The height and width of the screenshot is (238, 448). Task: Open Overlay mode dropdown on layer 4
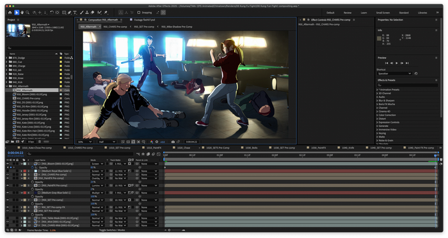click(x=97, y=179)
